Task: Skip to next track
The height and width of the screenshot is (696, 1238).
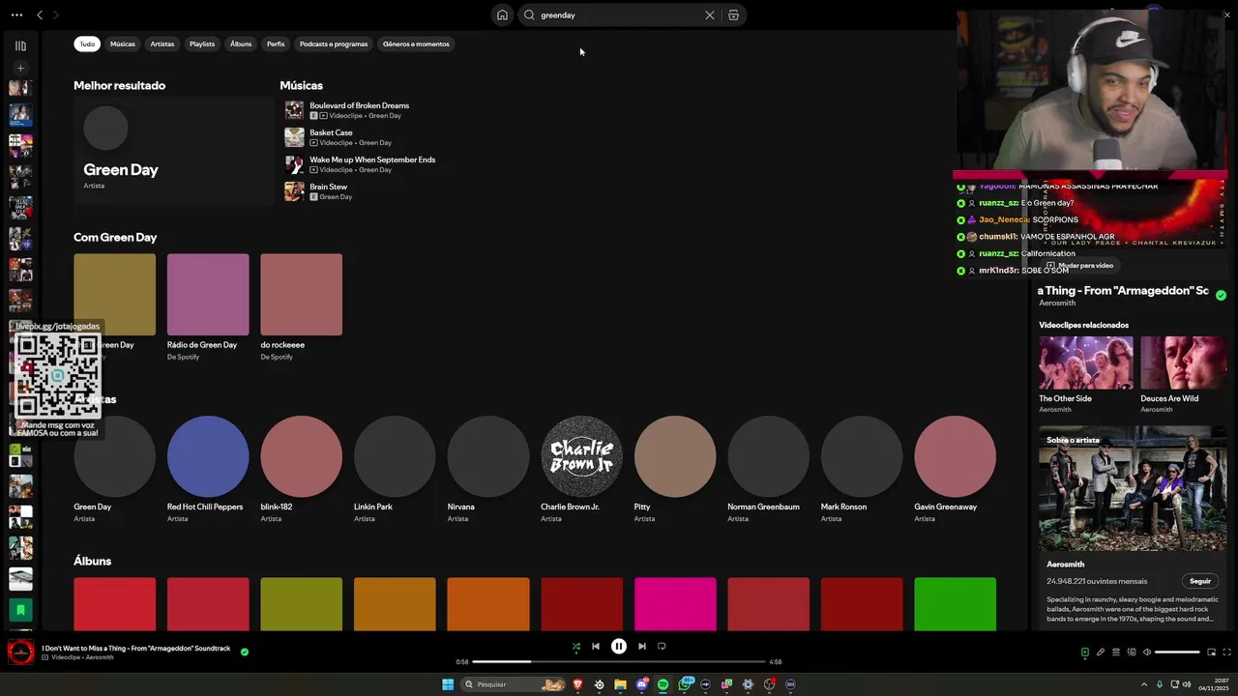Action: (x=642, y=647)
